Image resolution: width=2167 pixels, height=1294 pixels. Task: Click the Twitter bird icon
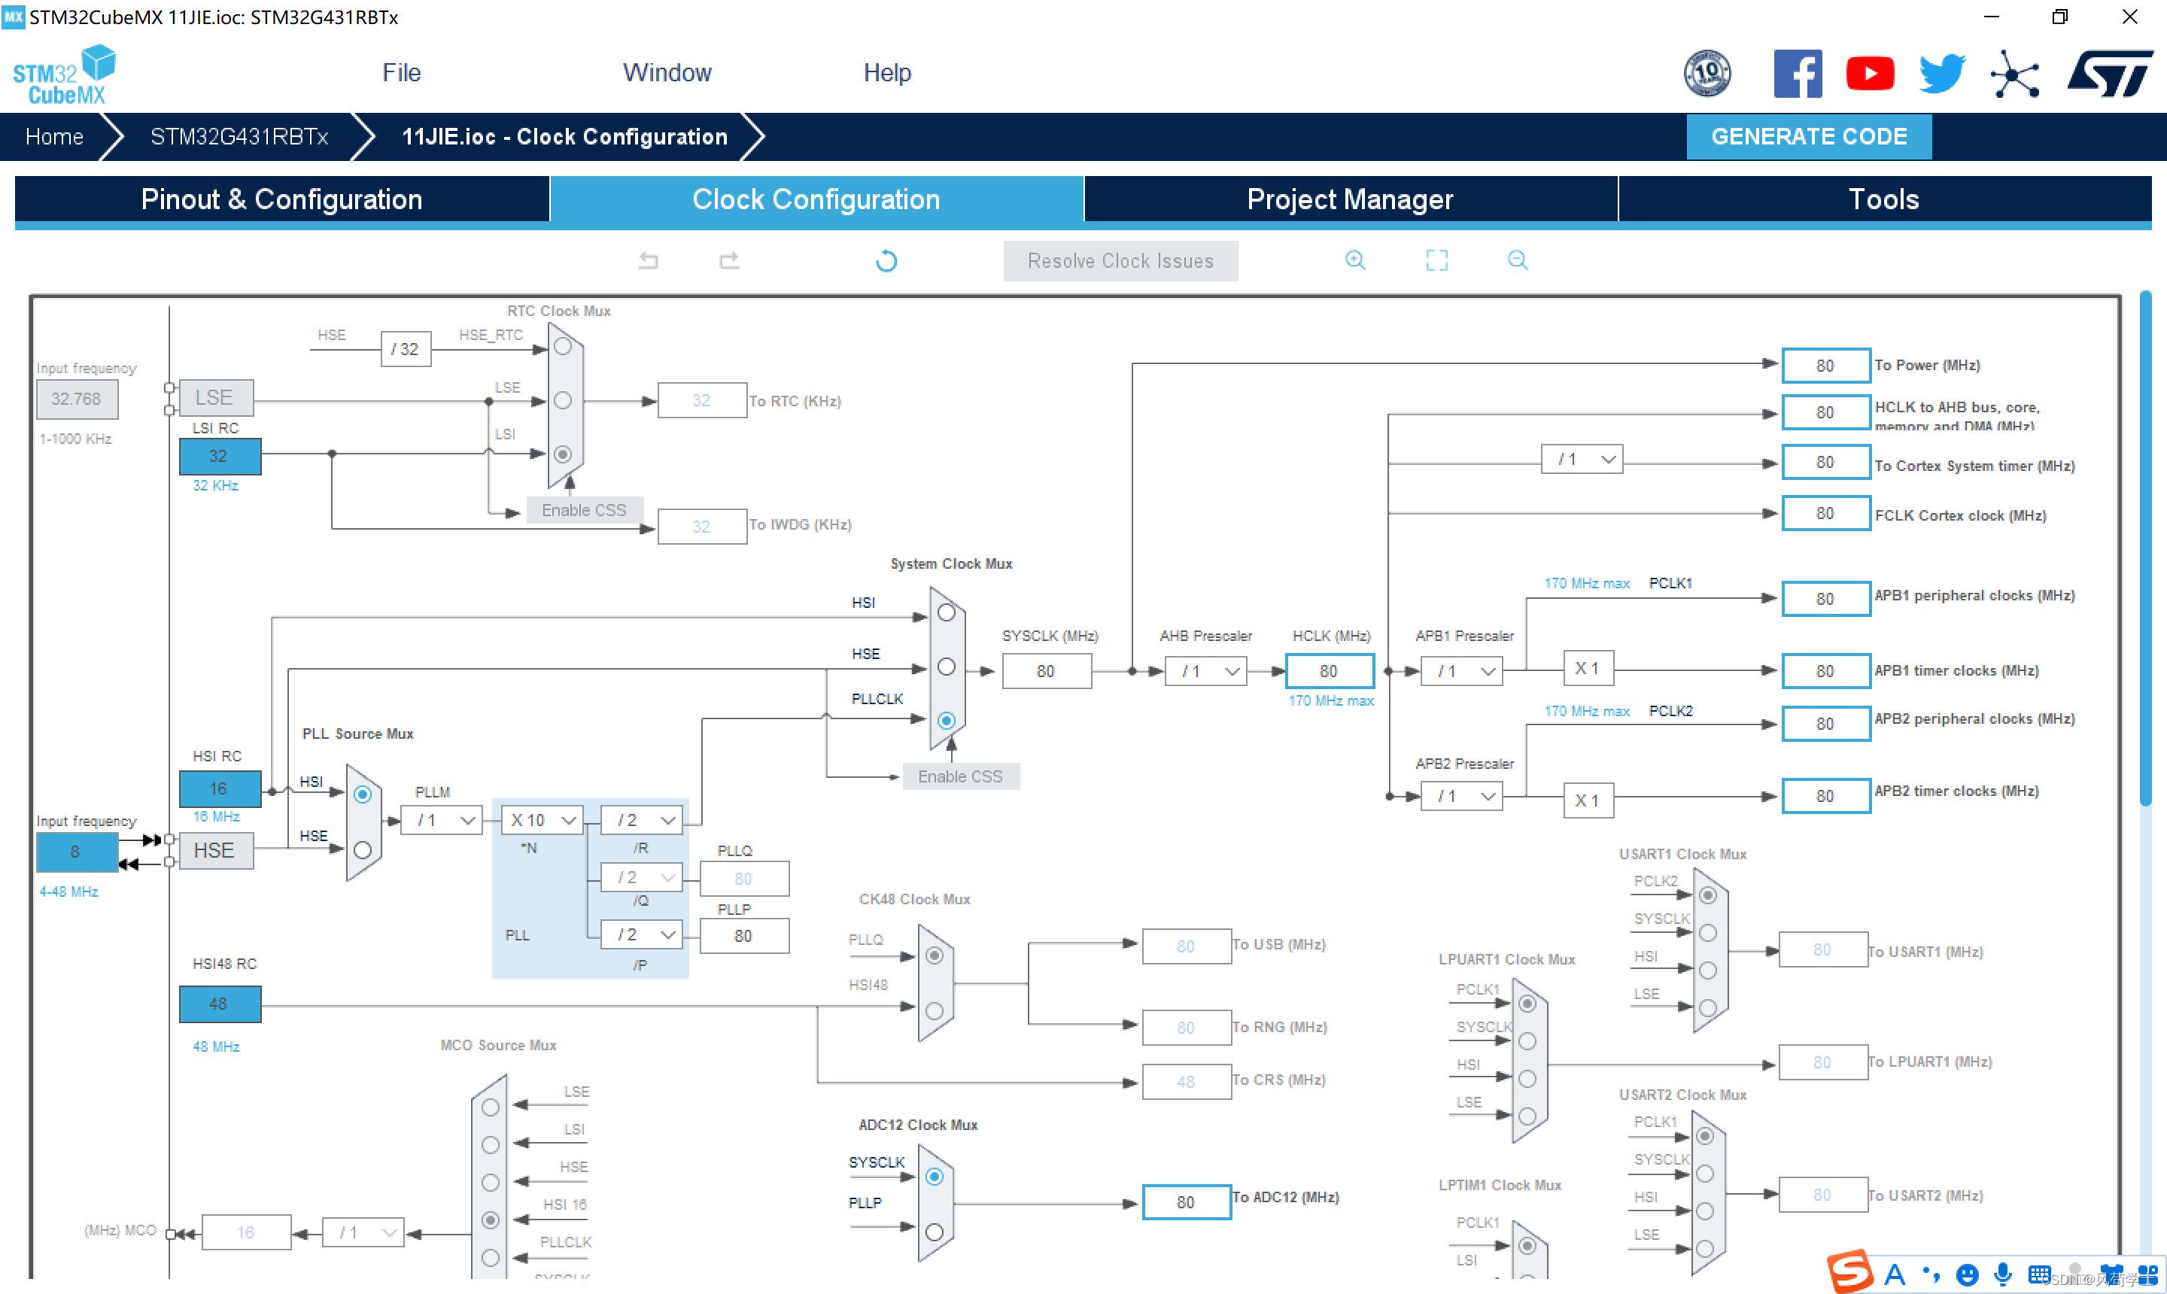pos(1942,73)
